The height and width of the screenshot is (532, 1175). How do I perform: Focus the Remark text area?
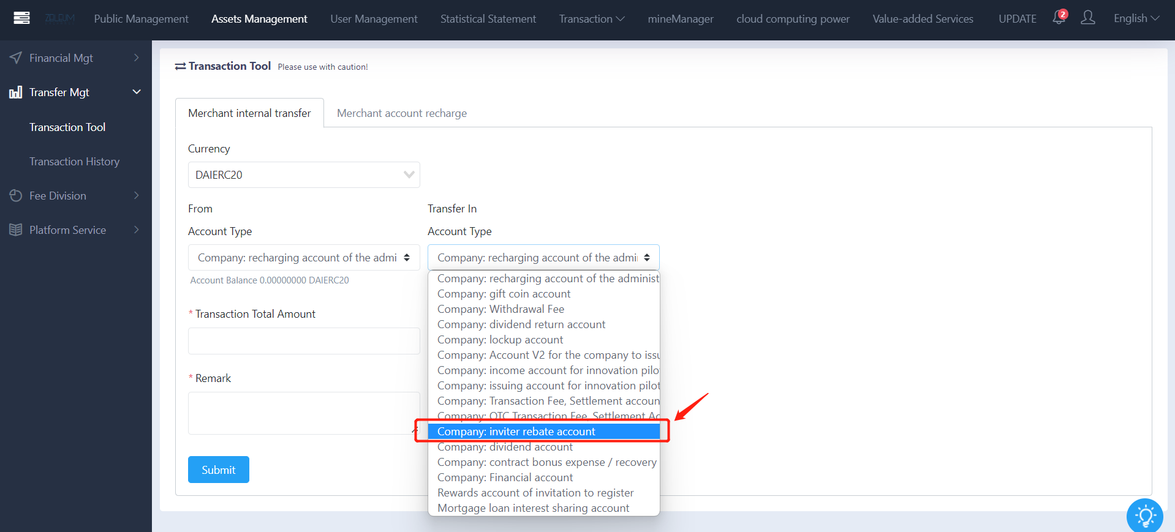pos(304,413)
